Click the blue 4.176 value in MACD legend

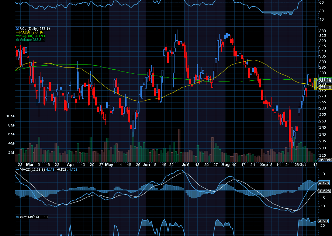point(50,170)
